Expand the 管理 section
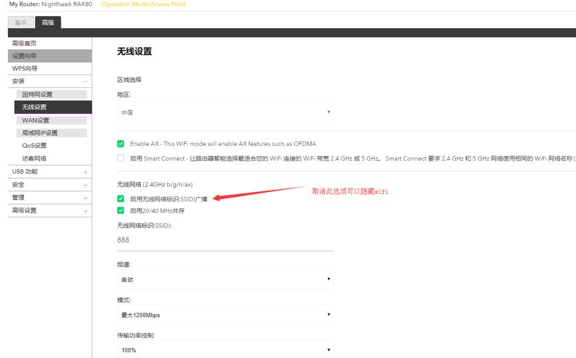Screen dimensions: 576x358 [x=49, y=197]
